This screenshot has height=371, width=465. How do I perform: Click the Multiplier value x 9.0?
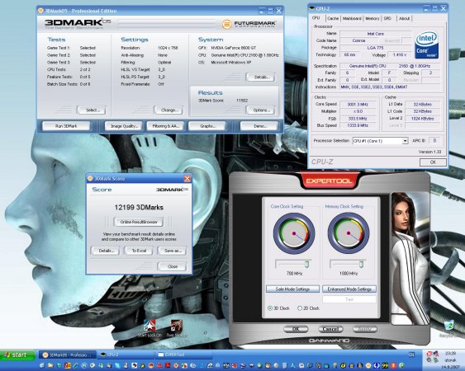[x=358, y=111]
